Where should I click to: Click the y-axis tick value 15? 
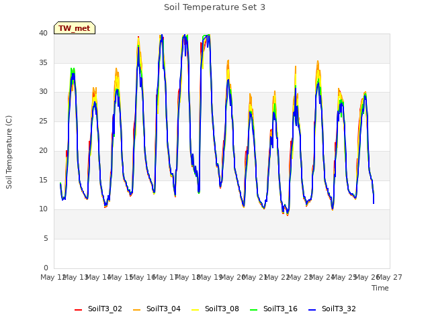pos(43,180)
